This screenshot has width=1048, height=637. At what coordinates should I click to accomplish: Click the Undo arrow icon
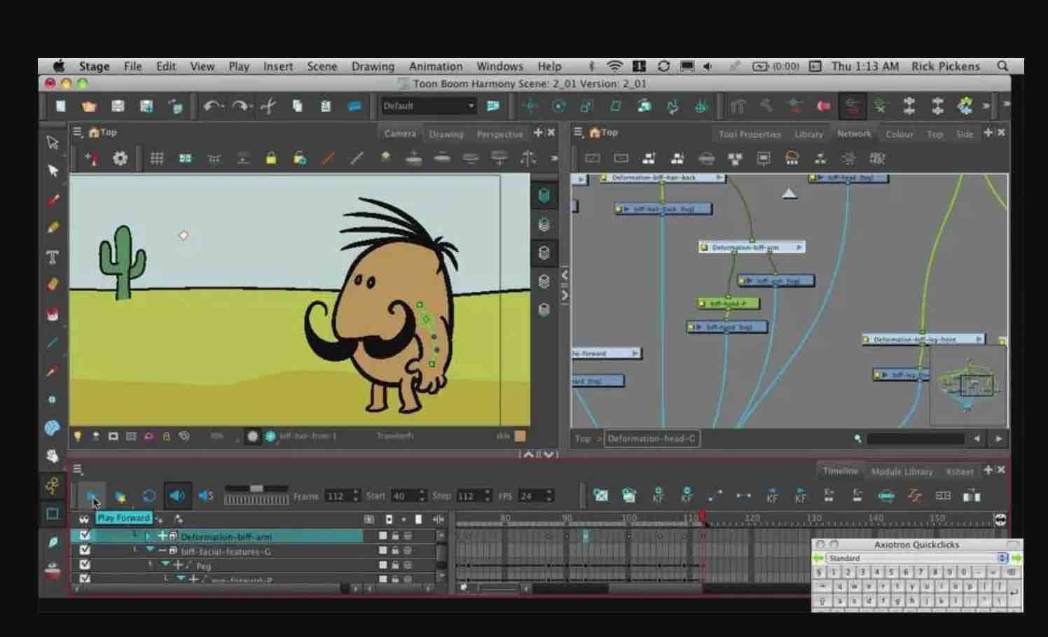213,106
